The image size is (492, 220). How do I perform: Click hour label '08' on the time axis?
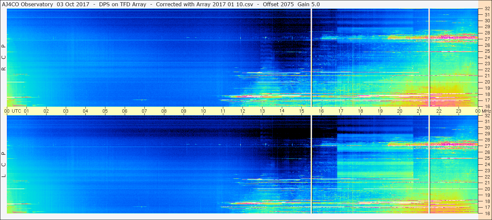click(164, 111)
